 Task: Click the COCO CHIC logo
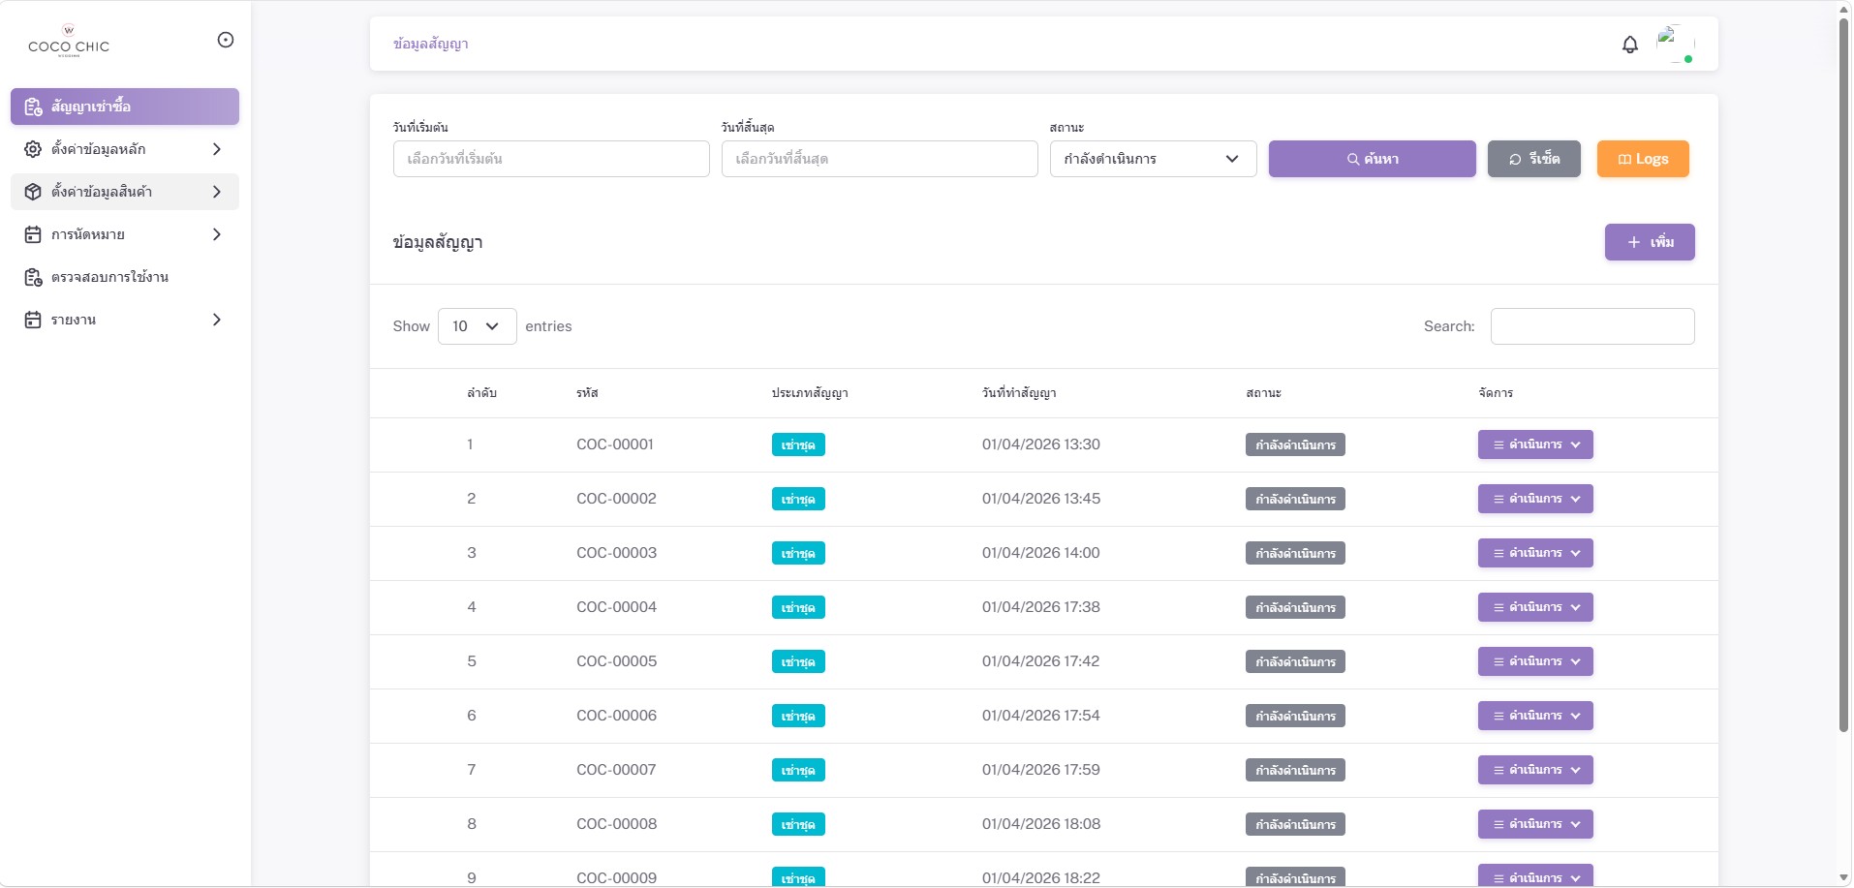click(x=69, y=42)
